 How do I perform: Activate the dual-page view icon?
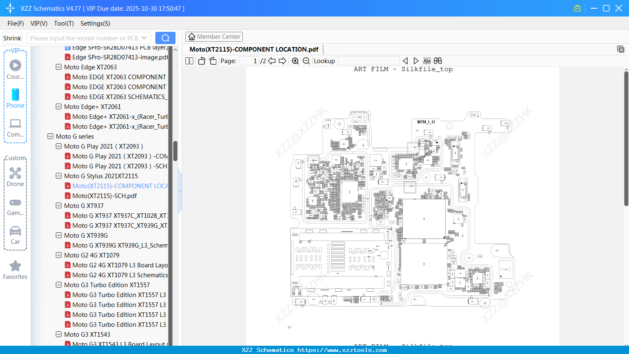click(189, 61)
